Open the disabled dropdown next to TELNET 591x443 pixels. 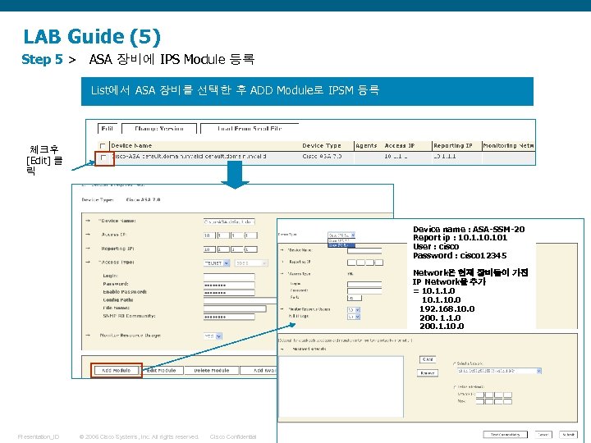click(251, 263)
